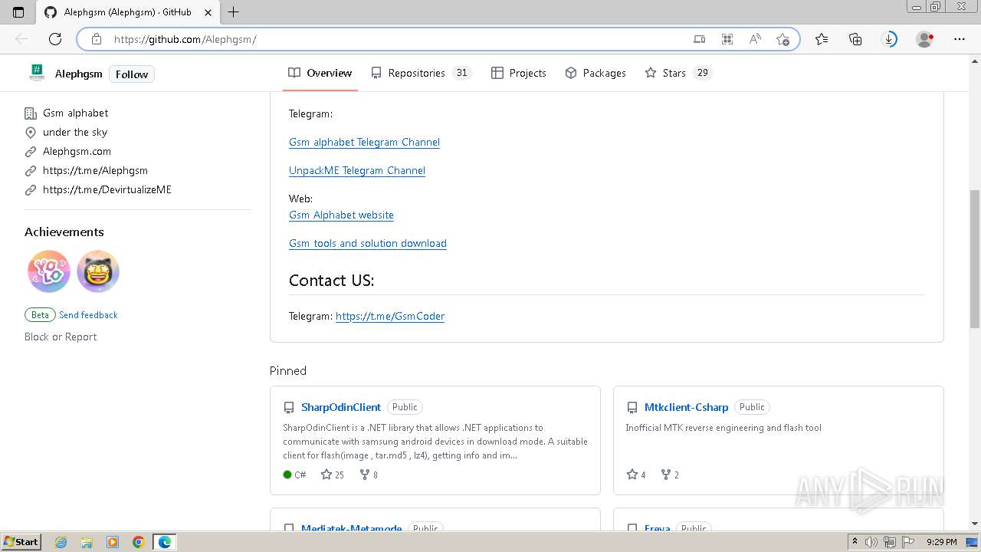
Task: Open the Edge settings and more menu
Action: [x=960, y=39]
